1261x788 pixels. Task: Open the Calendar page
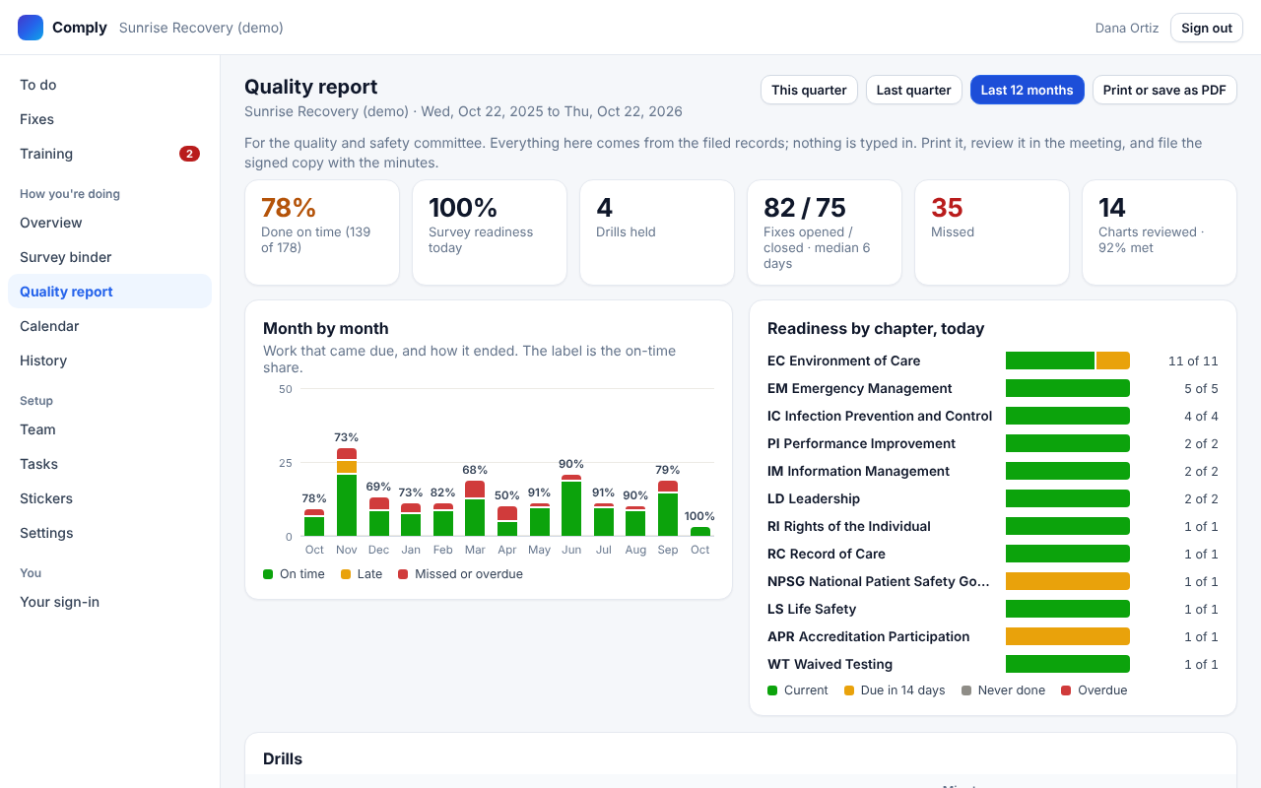[x=109, y=326]
